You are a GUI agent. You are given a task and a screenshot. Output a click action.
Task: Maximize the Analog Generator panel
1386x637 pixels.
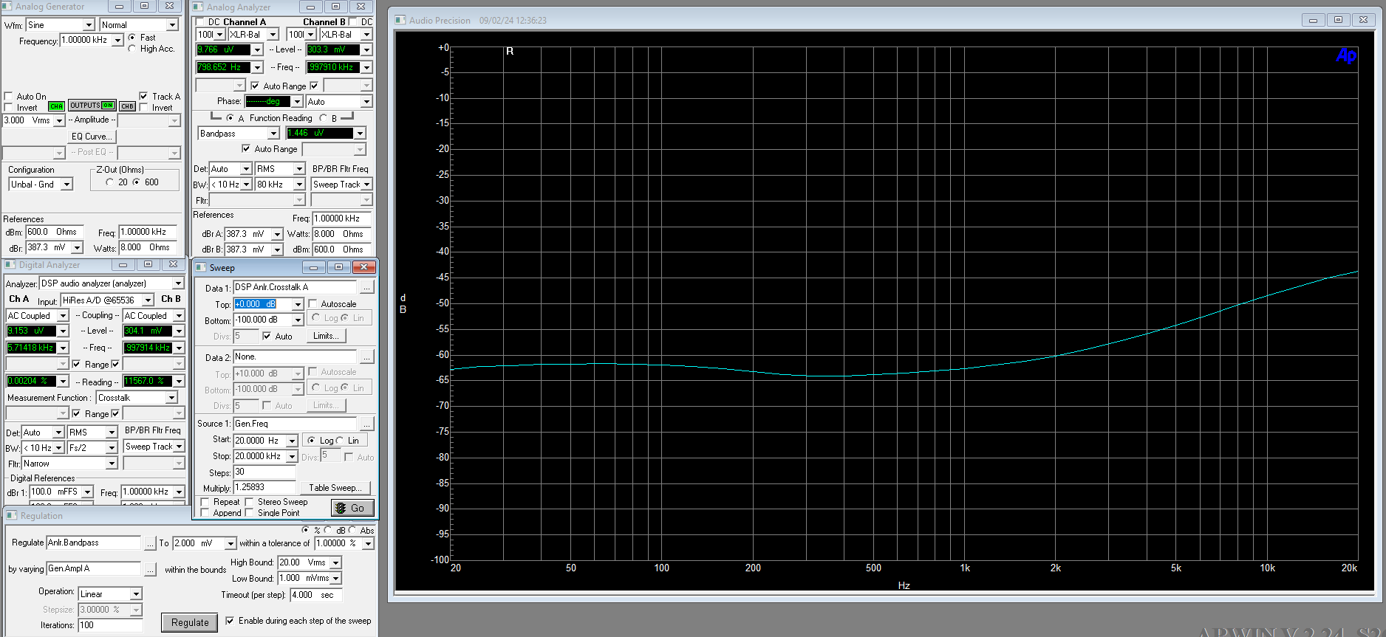click(144, 6)
